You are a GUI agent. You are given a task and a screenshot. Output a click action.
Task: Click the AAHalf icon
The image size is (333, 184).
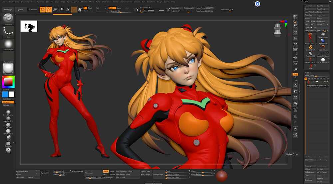[295, 45]
